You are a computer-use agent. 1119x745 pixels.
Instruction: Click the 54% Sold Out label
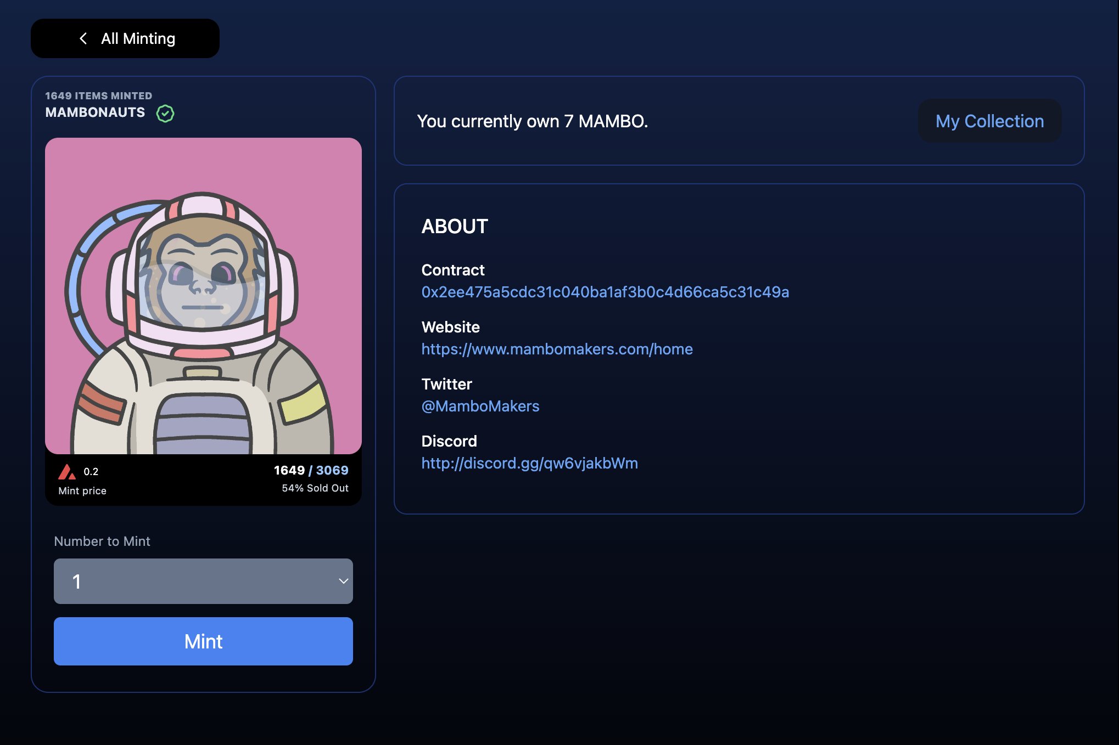coord(315,488)
